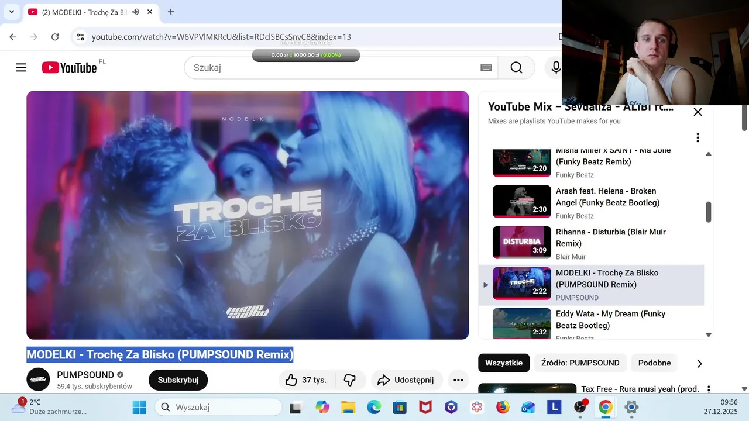Viewport: 749px width, 421px height.
Task: Open more actions menu beside Udostępnij
Action: 458,380
